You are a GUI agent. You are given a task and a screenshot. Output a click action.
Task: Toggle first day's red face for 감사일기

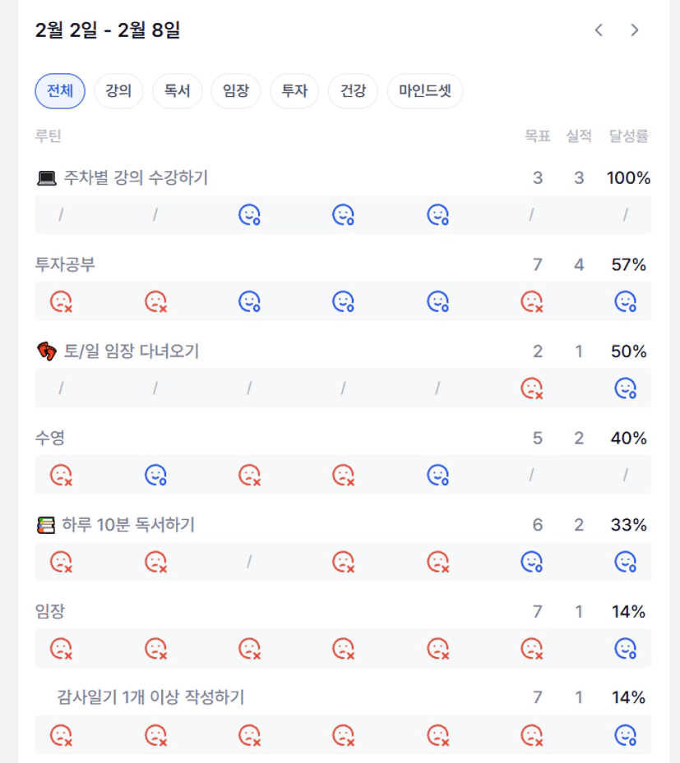coord(61,735)
